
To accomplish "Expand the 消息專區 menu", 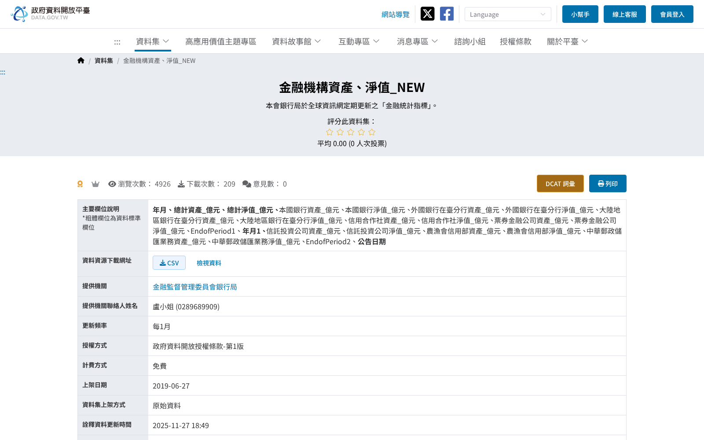I will point(418,41).
